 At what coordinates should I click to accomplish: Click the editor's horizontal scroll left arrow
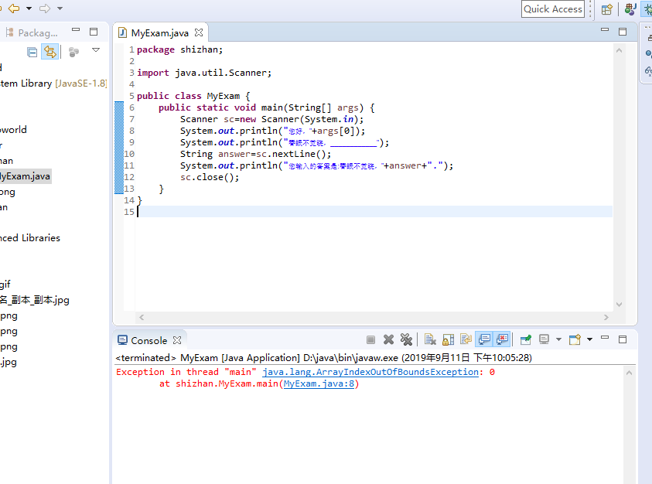[142, 317]
